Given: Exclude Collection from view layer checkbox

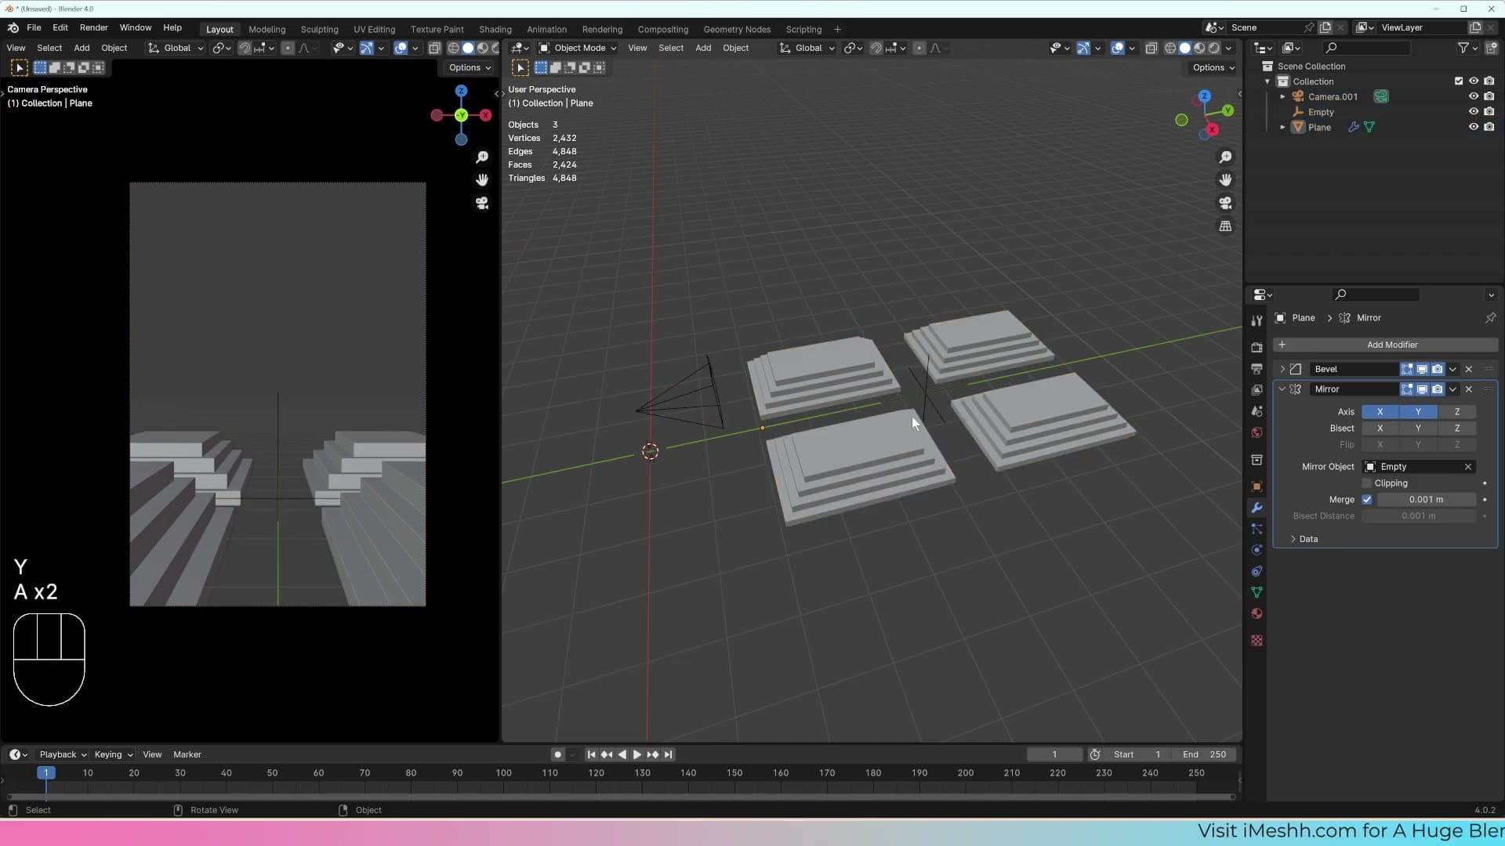Looking at the screenshot, I should (1459, 81).
